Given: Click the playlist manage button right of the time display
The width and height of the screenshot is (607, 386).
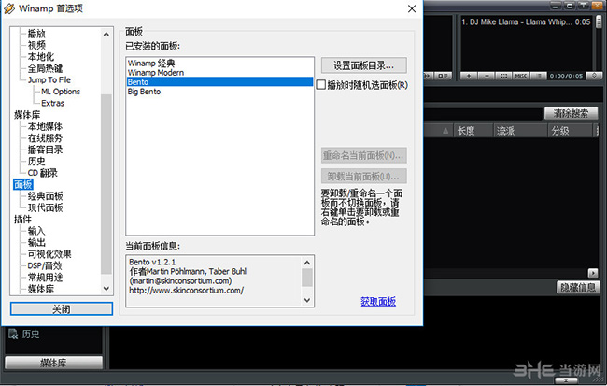Looking at the screenshot, I should [x=594, y=76].
